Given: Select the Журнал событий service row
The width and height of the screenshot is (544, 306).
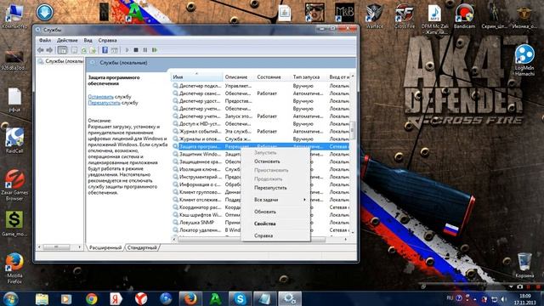Looking at the screenshot, I should coord(260,132).
